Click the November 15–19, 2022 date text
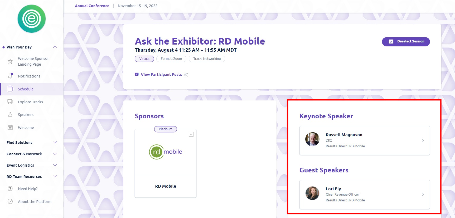455x218 pixels. click(x=138, y=6)
